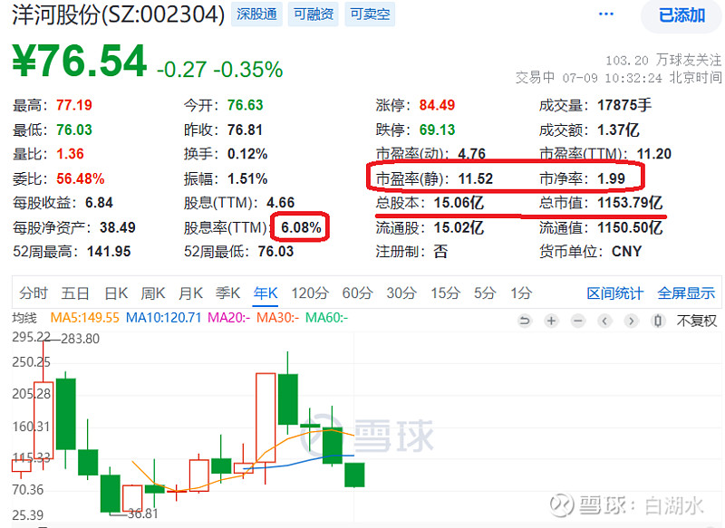Click the 流通值 value 1150.50亿
725x528 pixels.
coord(630,227)
